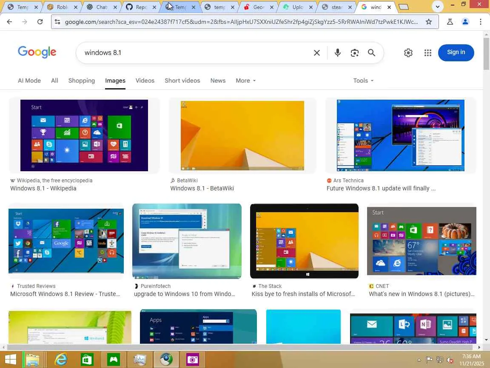The height and width of the screenshot is (368, 490).
Task: Open Windows 8.1 - Wikipedia link
Action: (x=43, y=188)
